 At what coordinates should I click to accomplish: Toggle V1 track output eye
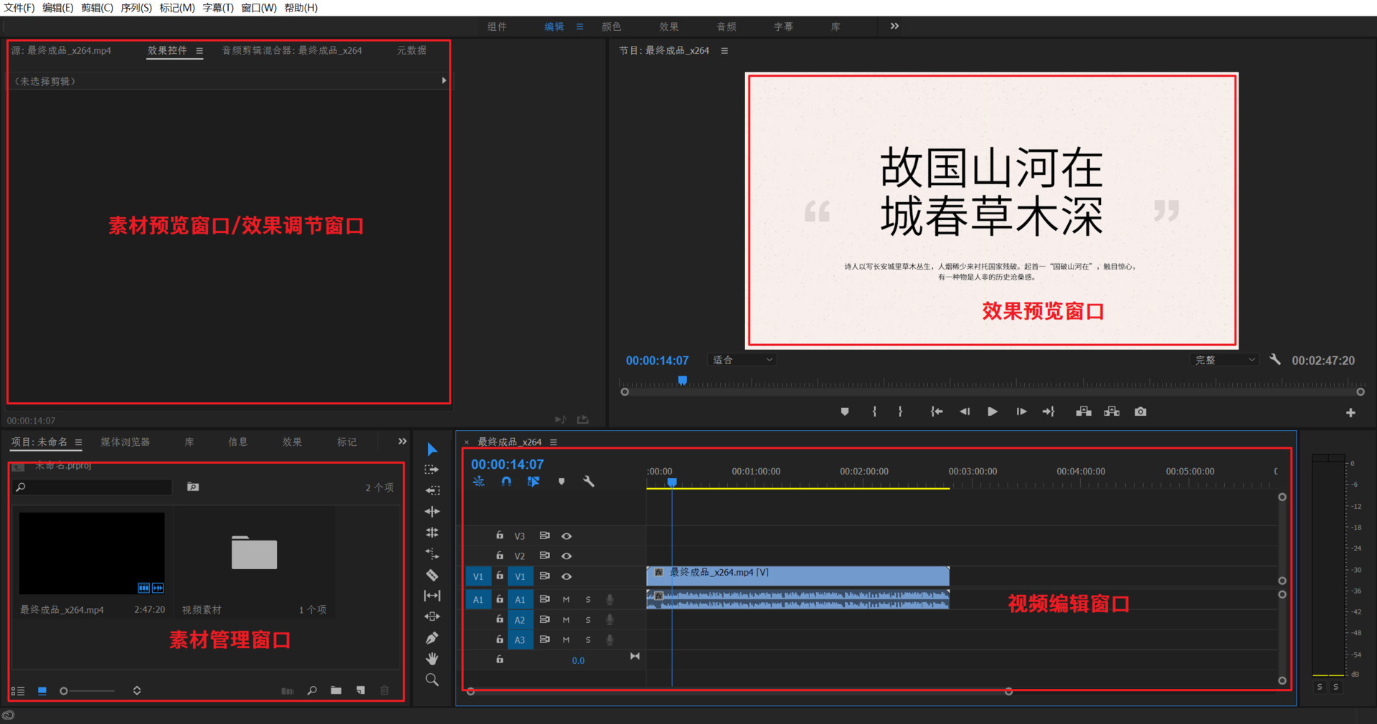[x=567, y=576]
